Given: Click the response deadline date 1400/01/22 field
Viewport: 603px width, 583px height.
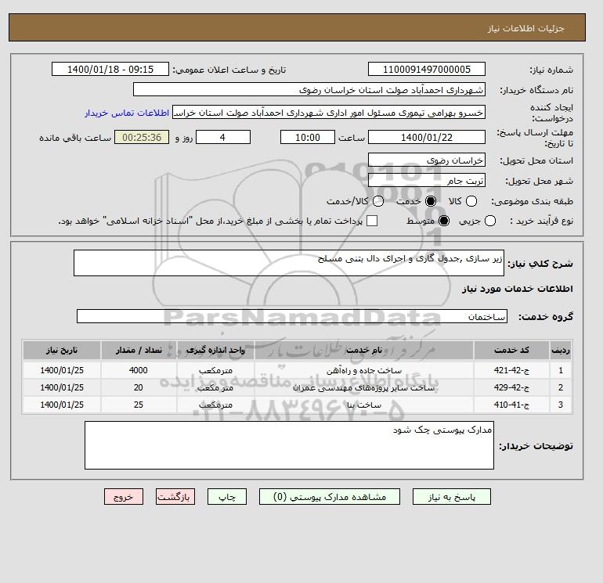Looking at the screenshot, I should (x=427, y=137).
